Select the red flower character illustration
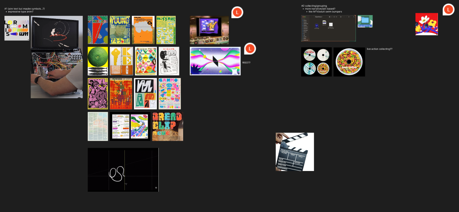The width and height of the screenshot is (459, 212). click(427, 24)
